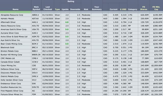Select the Brixton Metals Corp name cell
Viewport: 163px width, 96px height.
[10, 51]
